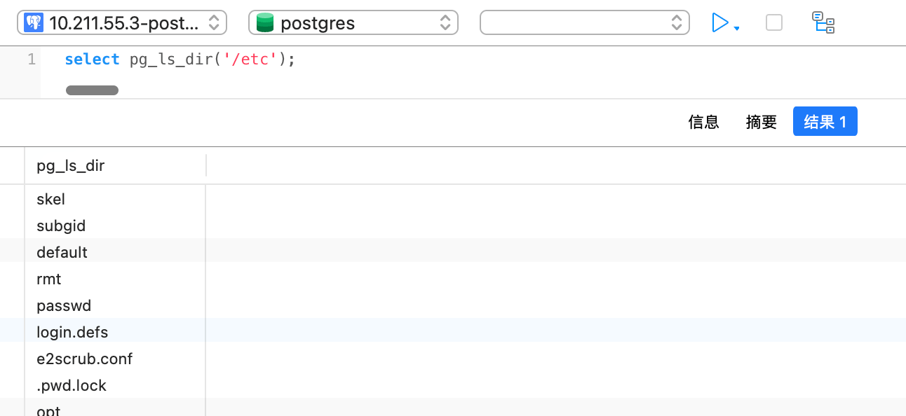Viewport: 906px width, 416px height.
Task: Click the Stop execution square button
Action: tap(774, 22)
